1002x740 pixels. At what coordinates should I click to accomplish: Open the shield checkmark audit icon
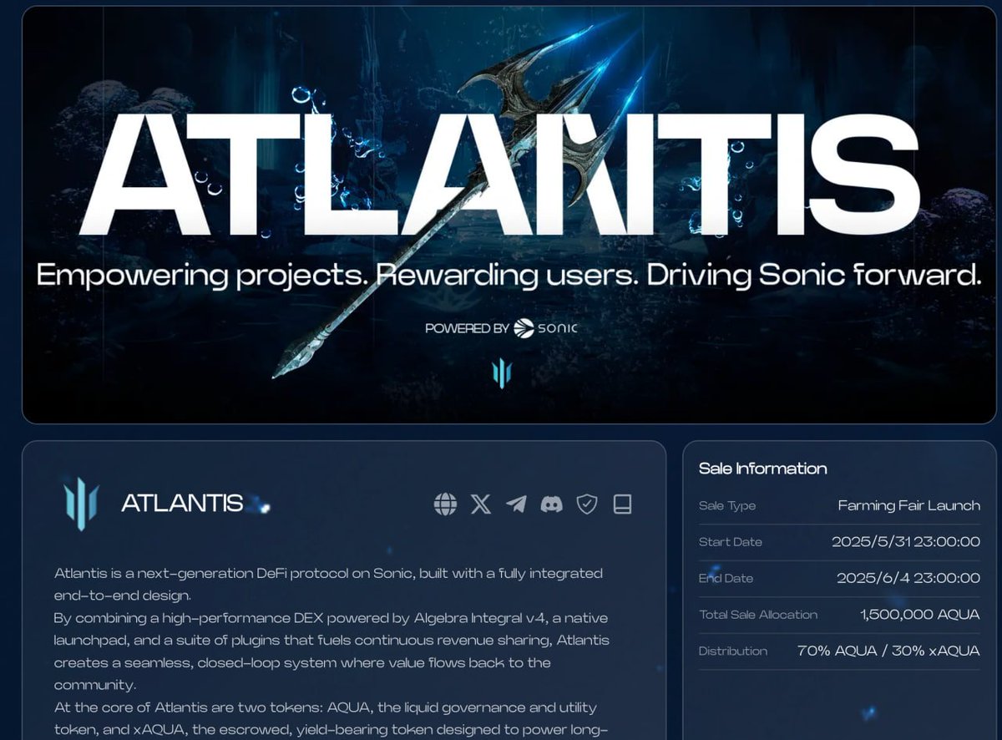click(587, 504)
